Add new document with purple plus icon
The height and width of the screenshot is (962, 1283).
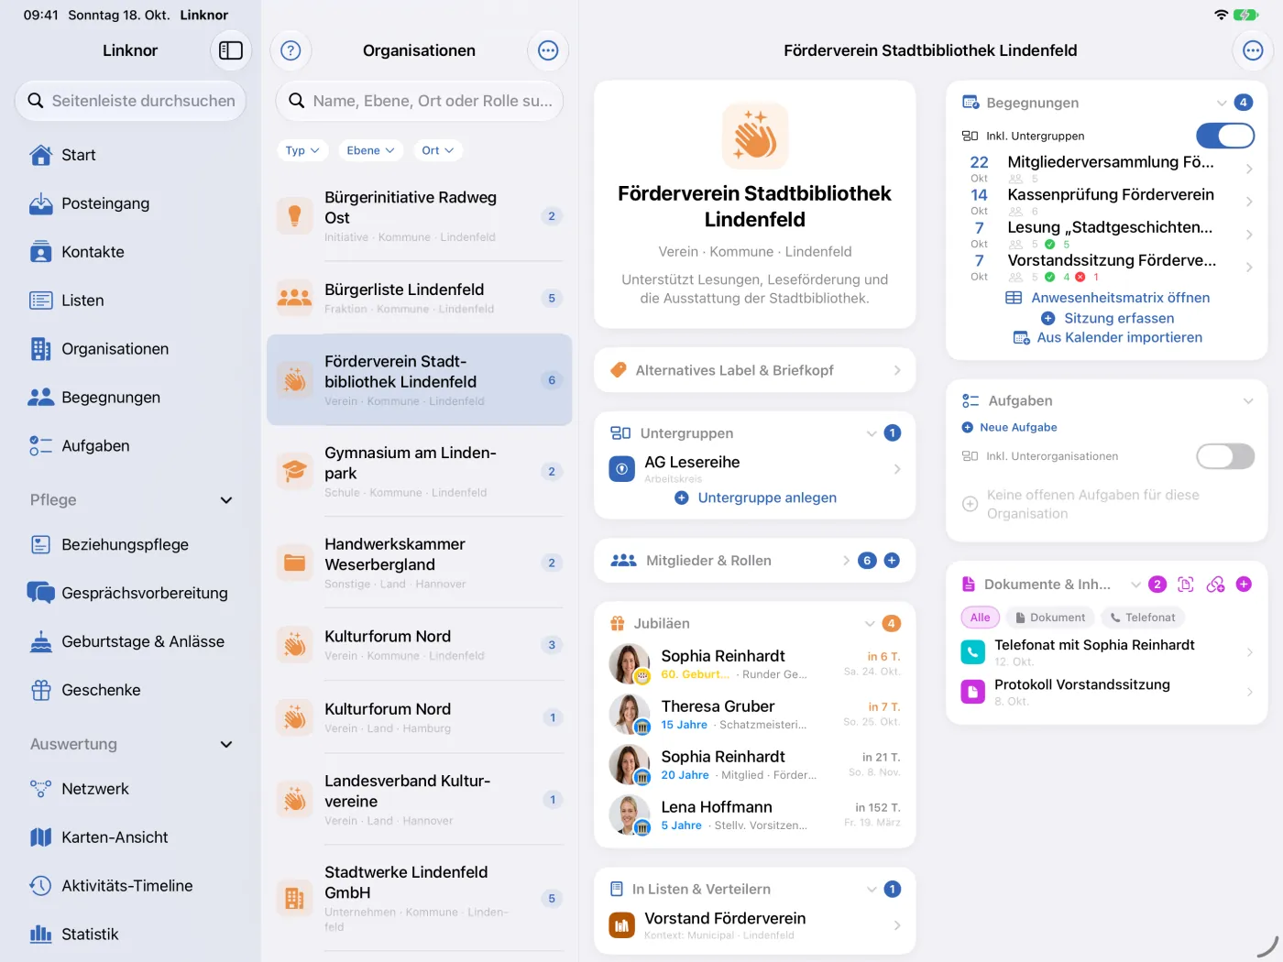coord(1244,585)
